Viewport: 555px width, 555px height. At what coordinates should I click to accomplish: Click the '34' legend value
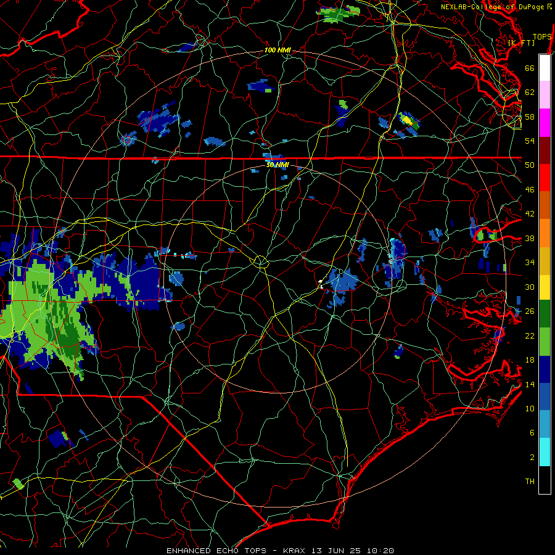pos(530,263)
